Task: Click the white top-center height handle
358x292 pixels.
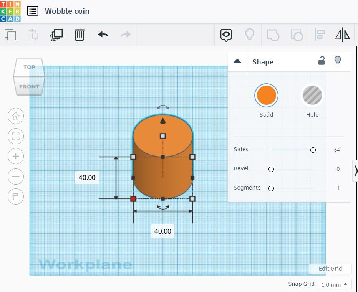Action: click(x=163, y=136)
